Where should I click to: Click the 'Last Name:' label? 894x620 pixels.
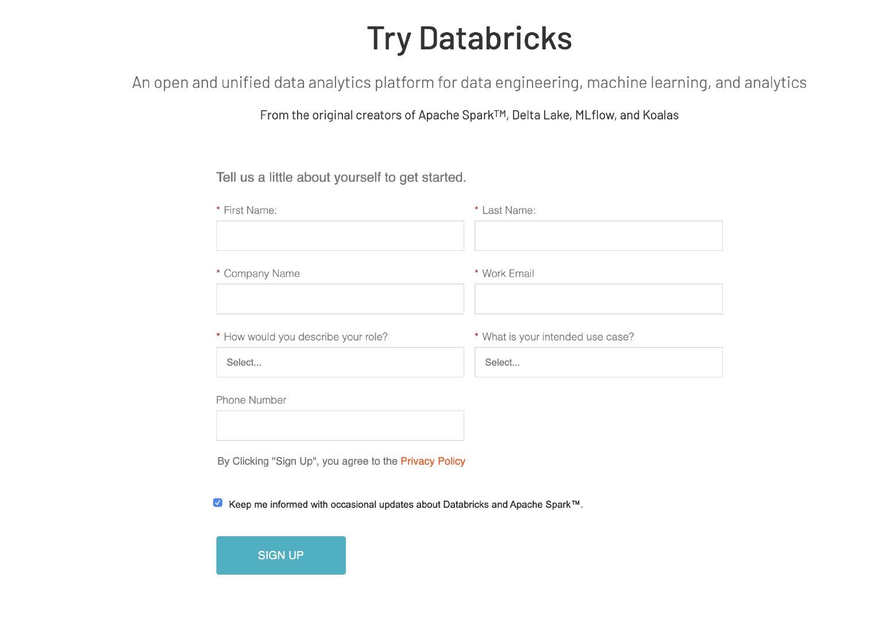coord(508,210)
